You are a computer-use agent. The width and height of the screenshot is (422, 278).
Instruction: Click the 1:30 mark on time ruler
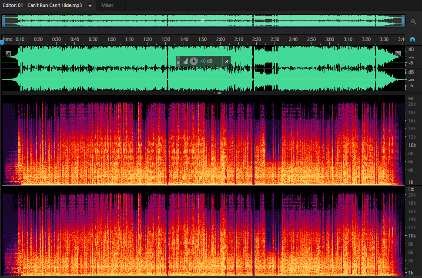166,39
